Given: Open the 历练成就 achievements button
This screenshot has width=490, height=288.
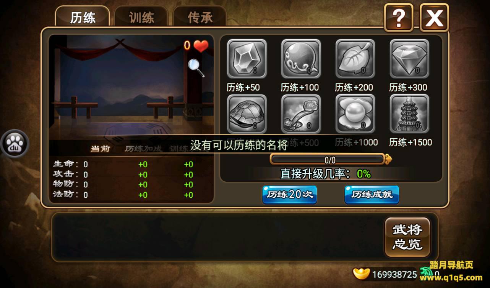Looking at the screenshot, I should point(372,195).
